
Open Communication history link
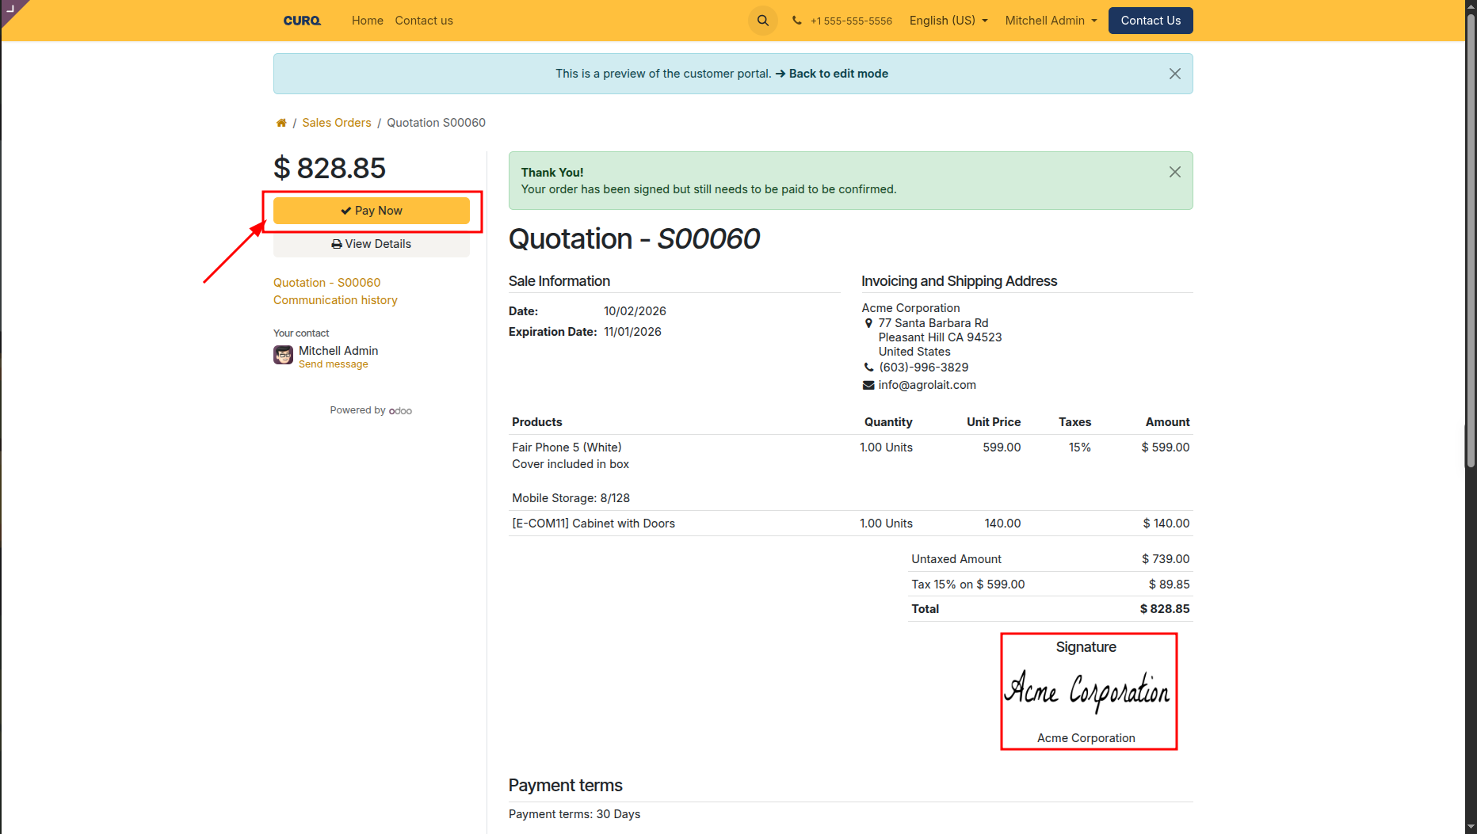click(x=335, y=300)
